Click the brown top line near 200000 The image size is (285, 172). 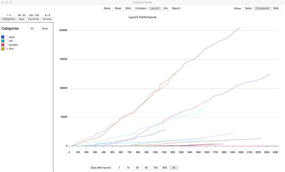coord(236,31)
